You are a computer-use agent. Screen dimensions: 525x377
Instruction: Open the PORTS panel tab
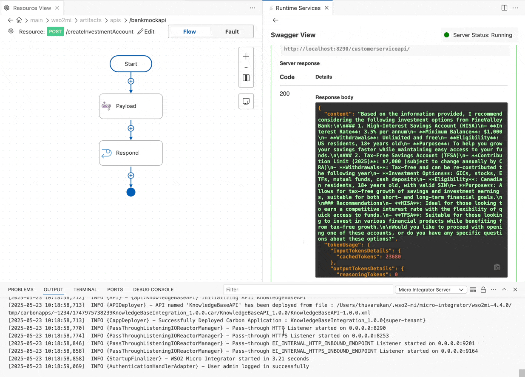115,289
